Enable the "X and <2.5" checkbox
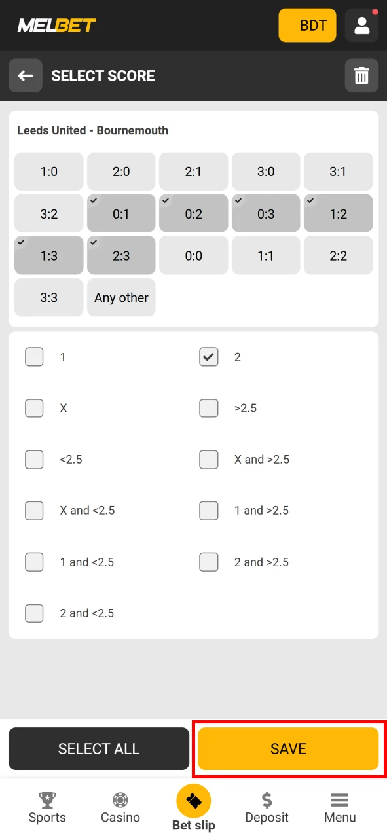The width and height of the screenshot is (387, 838). tap(34, 511)
